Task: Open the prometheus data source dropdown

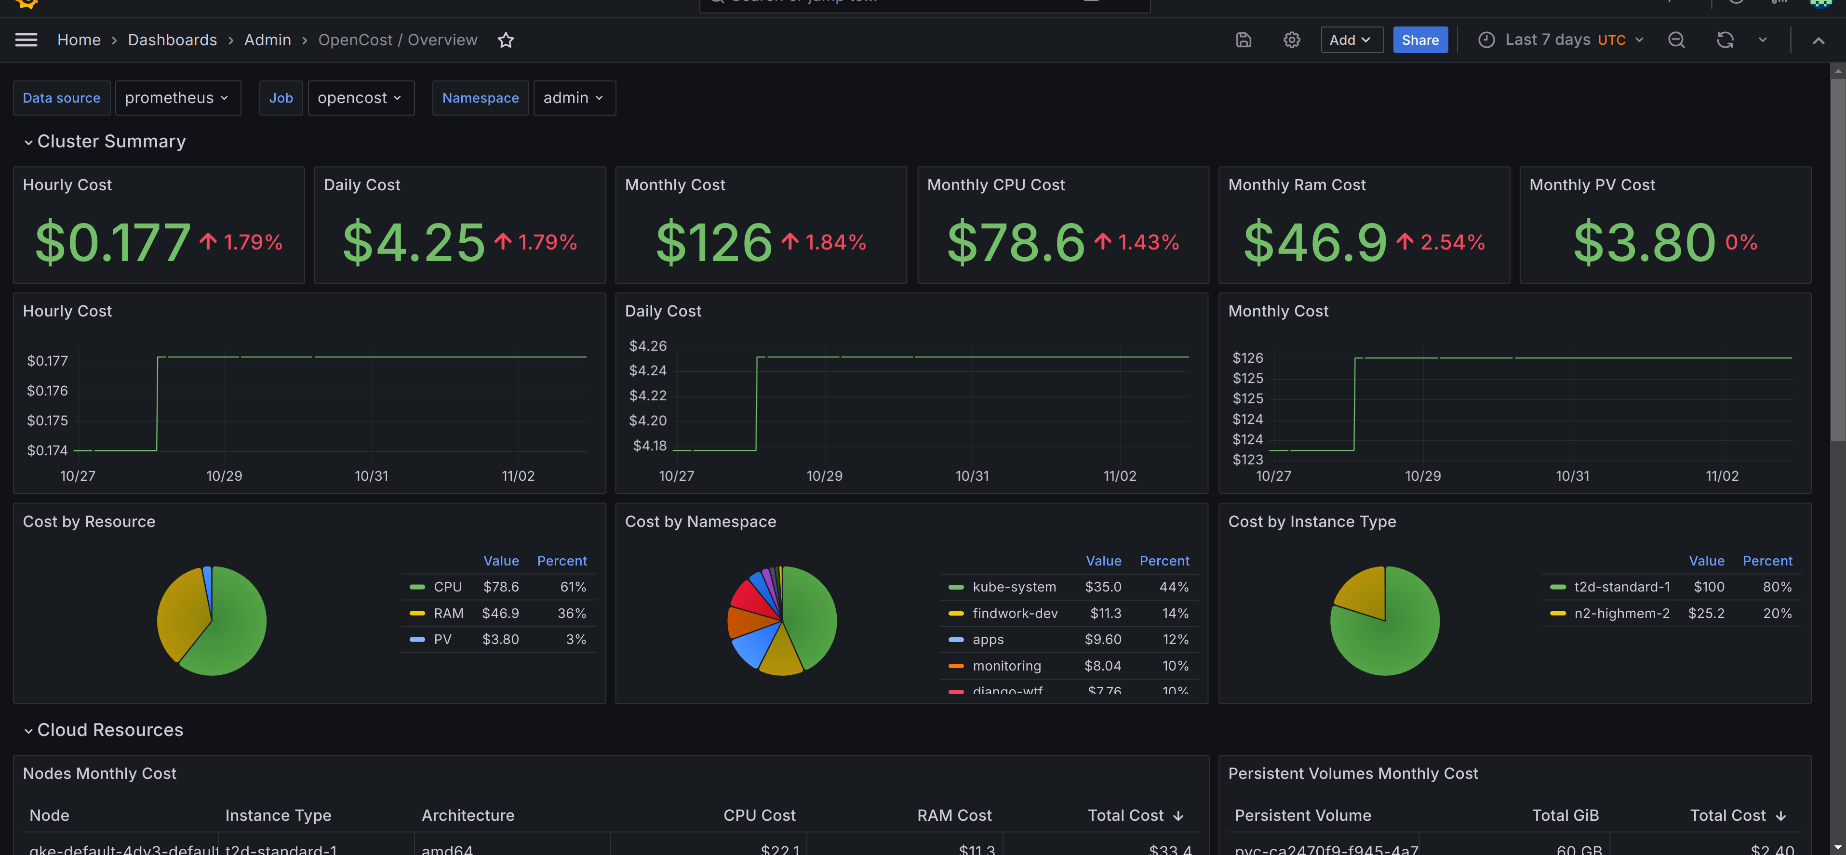Action: tap(178, 97)
